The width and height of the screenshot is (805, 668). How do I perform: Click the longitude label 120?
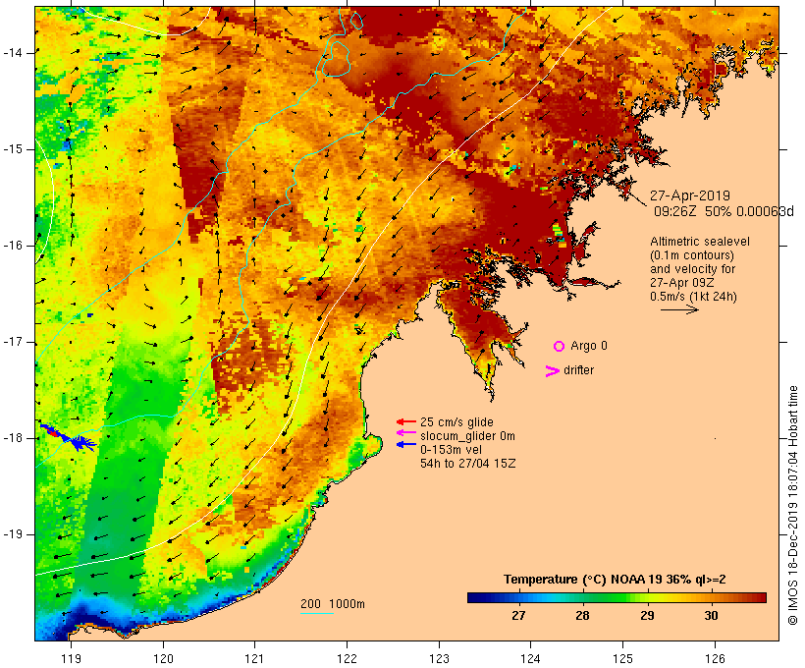163,659
